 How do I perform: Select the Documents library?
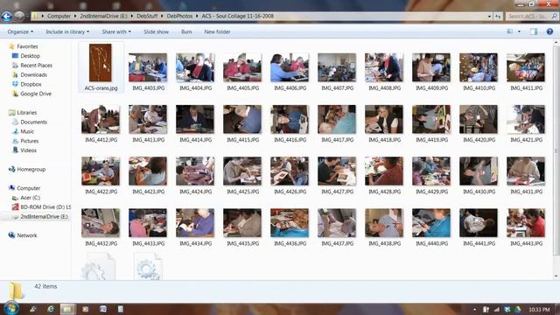tap(33, 122)
